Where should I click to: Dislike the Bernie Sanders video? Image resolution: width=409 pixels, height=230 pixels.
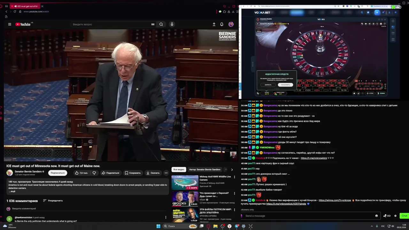click(94, 173)
